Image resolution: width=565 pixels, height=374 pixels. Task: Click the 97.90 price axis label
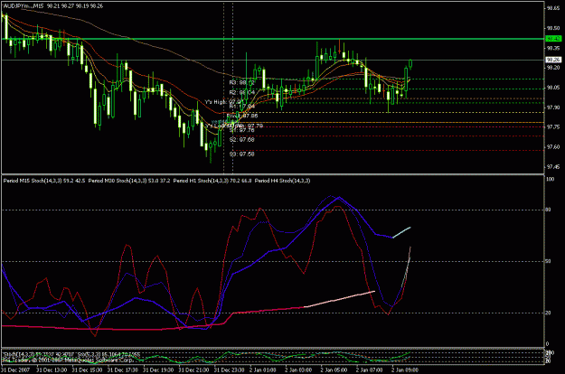(x=553, y=108)
